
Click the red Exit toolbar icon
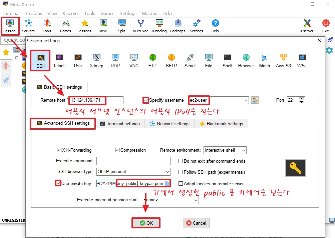click(x=326, y=26)
